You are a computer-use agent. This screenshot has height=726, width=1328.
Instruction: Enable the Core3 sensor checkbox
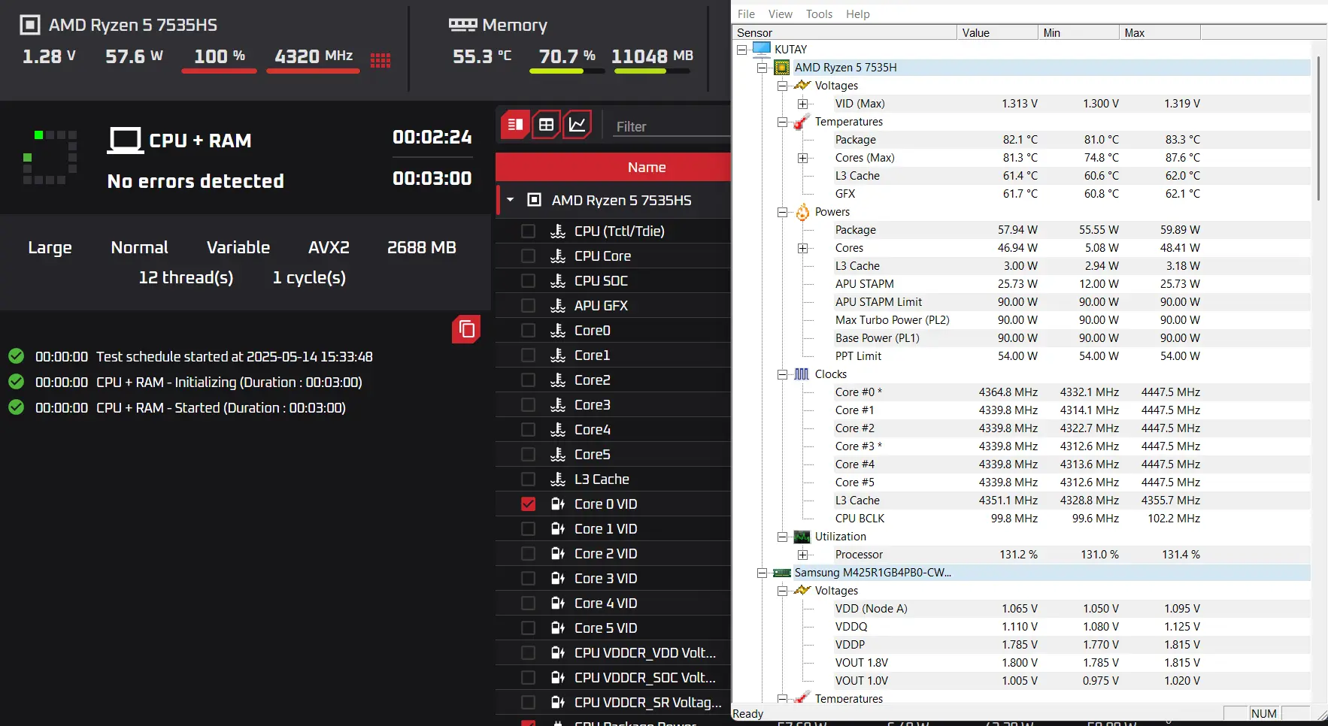529,405
